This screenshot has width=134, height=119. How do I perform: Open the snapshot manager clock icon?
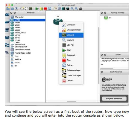click(x=22, y=9)
